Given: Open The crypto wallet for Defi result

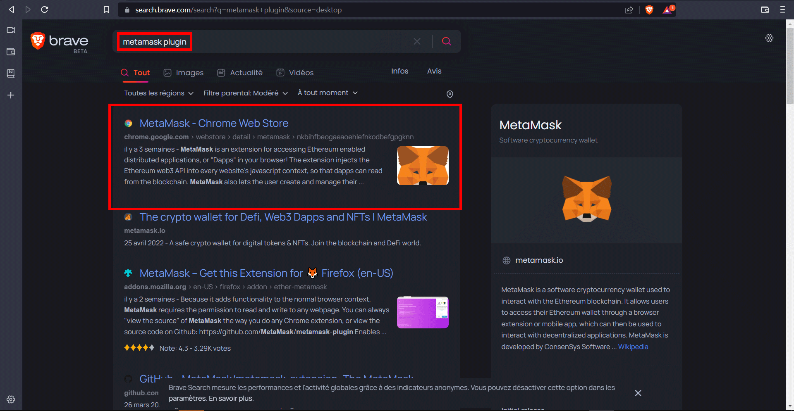Looking at the screenshot, I should pos(283,217).
